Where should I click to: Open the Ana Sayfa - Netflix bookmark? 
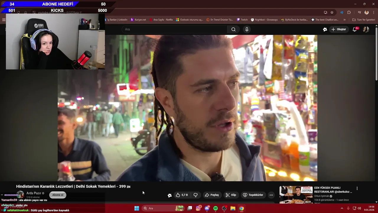[x=161, y=20]
